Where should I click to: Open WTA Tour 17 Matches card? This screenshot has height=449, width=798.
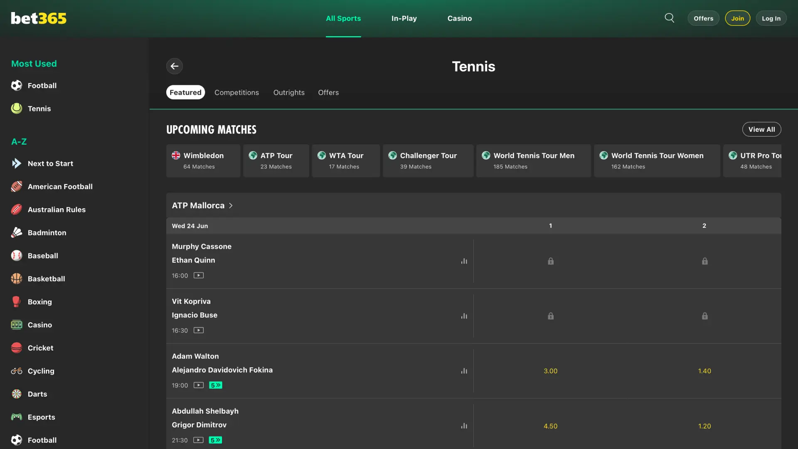(346, 161)
